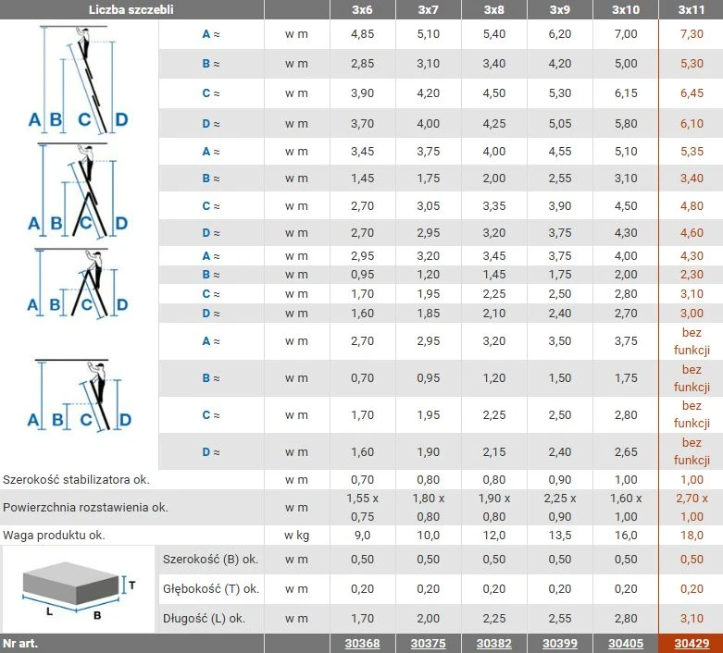This screenshot has width=723, height=653.
Task: Click the A-frame stepladder diagram
Action: [x=78, y=283]
